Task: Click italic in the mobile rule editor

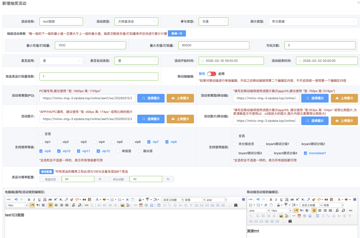Action: pyautogui.click(x=276, y=200)
